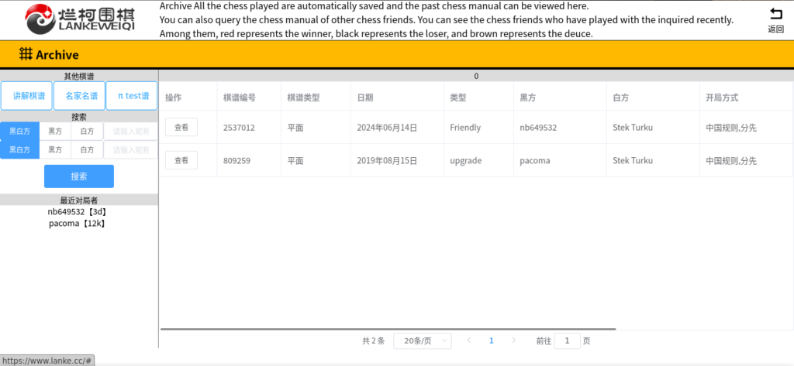Select 白方 in the first search row
Screen dimensions: 794x366
[x=87, y=132]
